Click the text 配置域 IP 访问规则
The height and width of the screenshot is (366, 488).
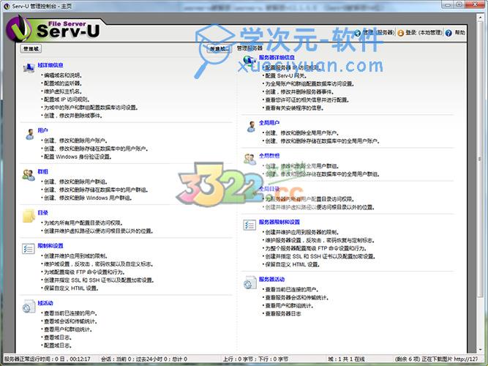(67, 100)
